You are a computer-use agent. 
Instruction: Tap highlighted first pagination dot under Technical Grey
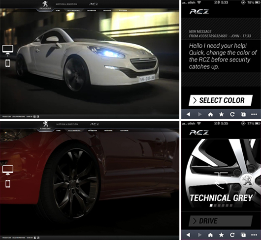211,206
